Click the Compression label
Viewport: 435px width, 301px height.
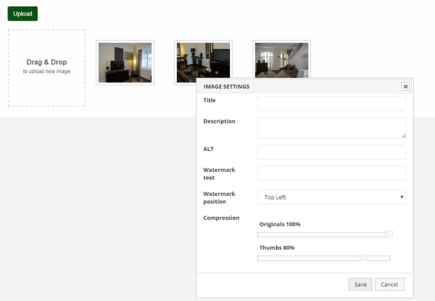221,218
